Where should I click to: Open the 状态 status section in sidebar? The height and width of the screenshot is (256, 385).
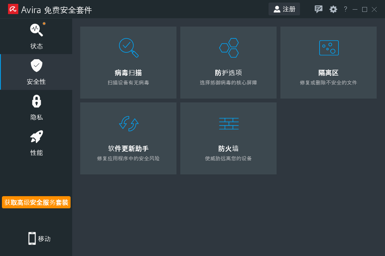tap(36, 36)
